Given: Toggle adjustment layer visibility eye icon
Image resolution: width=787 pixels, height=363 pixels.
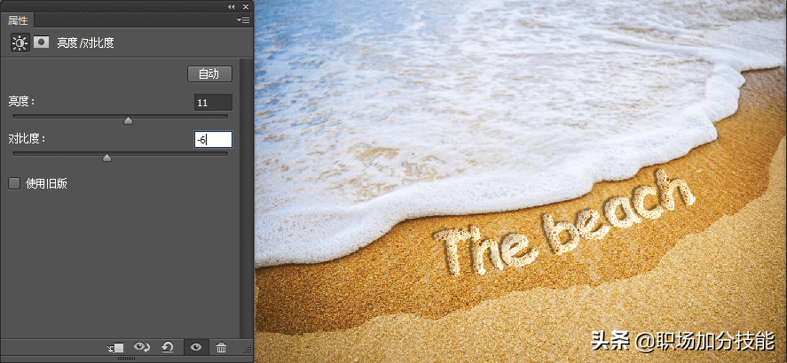Looking at the screenshot, I should 196,347.
